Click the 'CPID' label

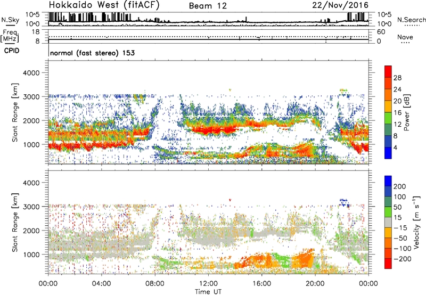[x=12, y=51]
